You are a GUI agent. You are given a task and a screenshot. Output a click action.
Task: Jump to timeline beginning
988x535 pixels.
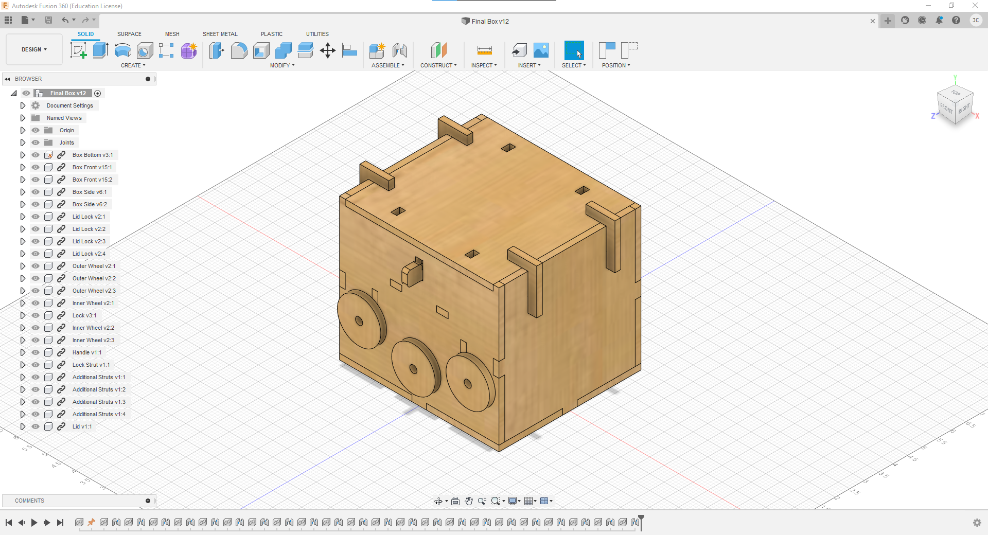[9, 523]
